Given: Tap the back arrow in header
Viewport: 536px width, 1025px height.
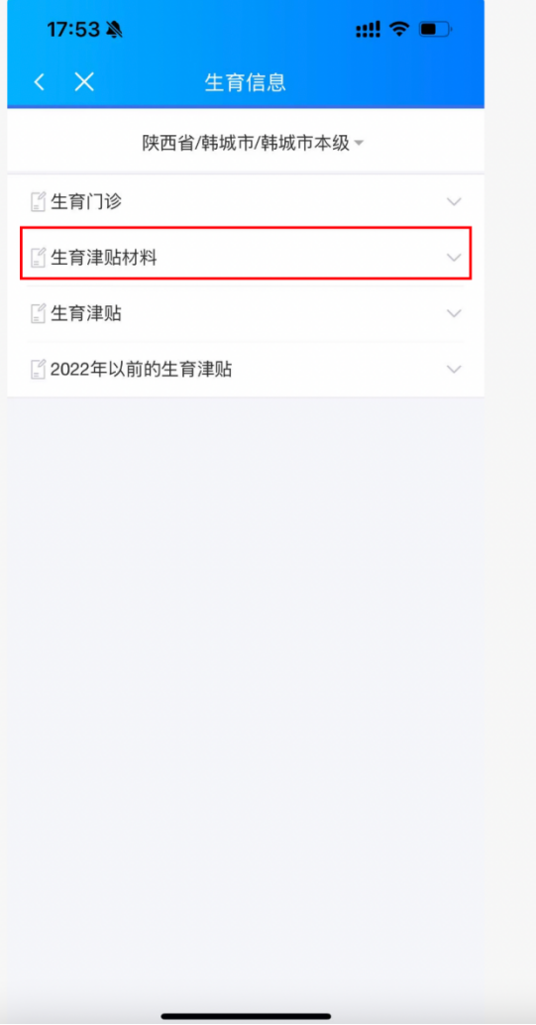Looking at the screenshot, I should (40, 82).
